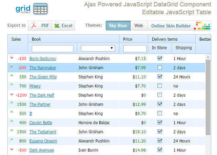
Task: Click the $12.99 price cell
Action: point(139,104)
